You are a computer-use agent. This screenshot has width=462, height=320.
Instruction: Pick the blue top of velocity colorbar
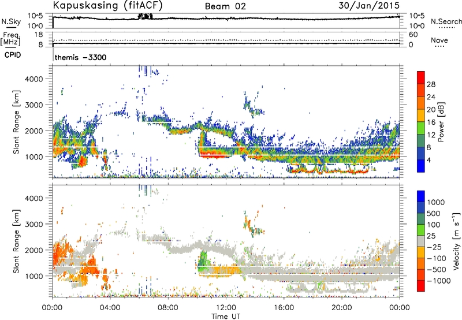421,196
